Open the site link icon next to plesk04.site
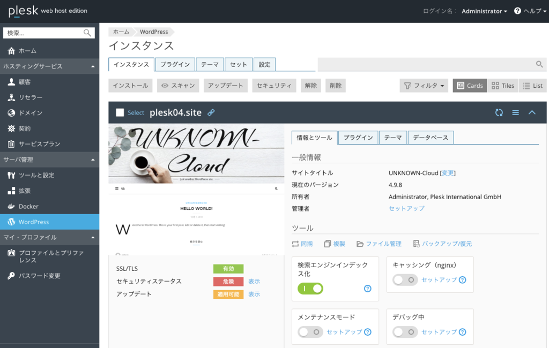 point(211,112)
